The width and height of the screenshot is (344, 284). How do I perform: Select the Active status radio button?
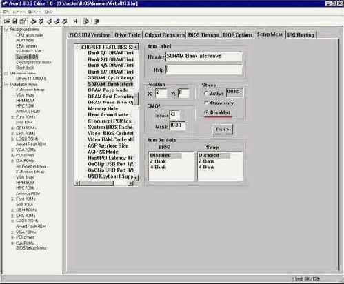click(206, 94)
